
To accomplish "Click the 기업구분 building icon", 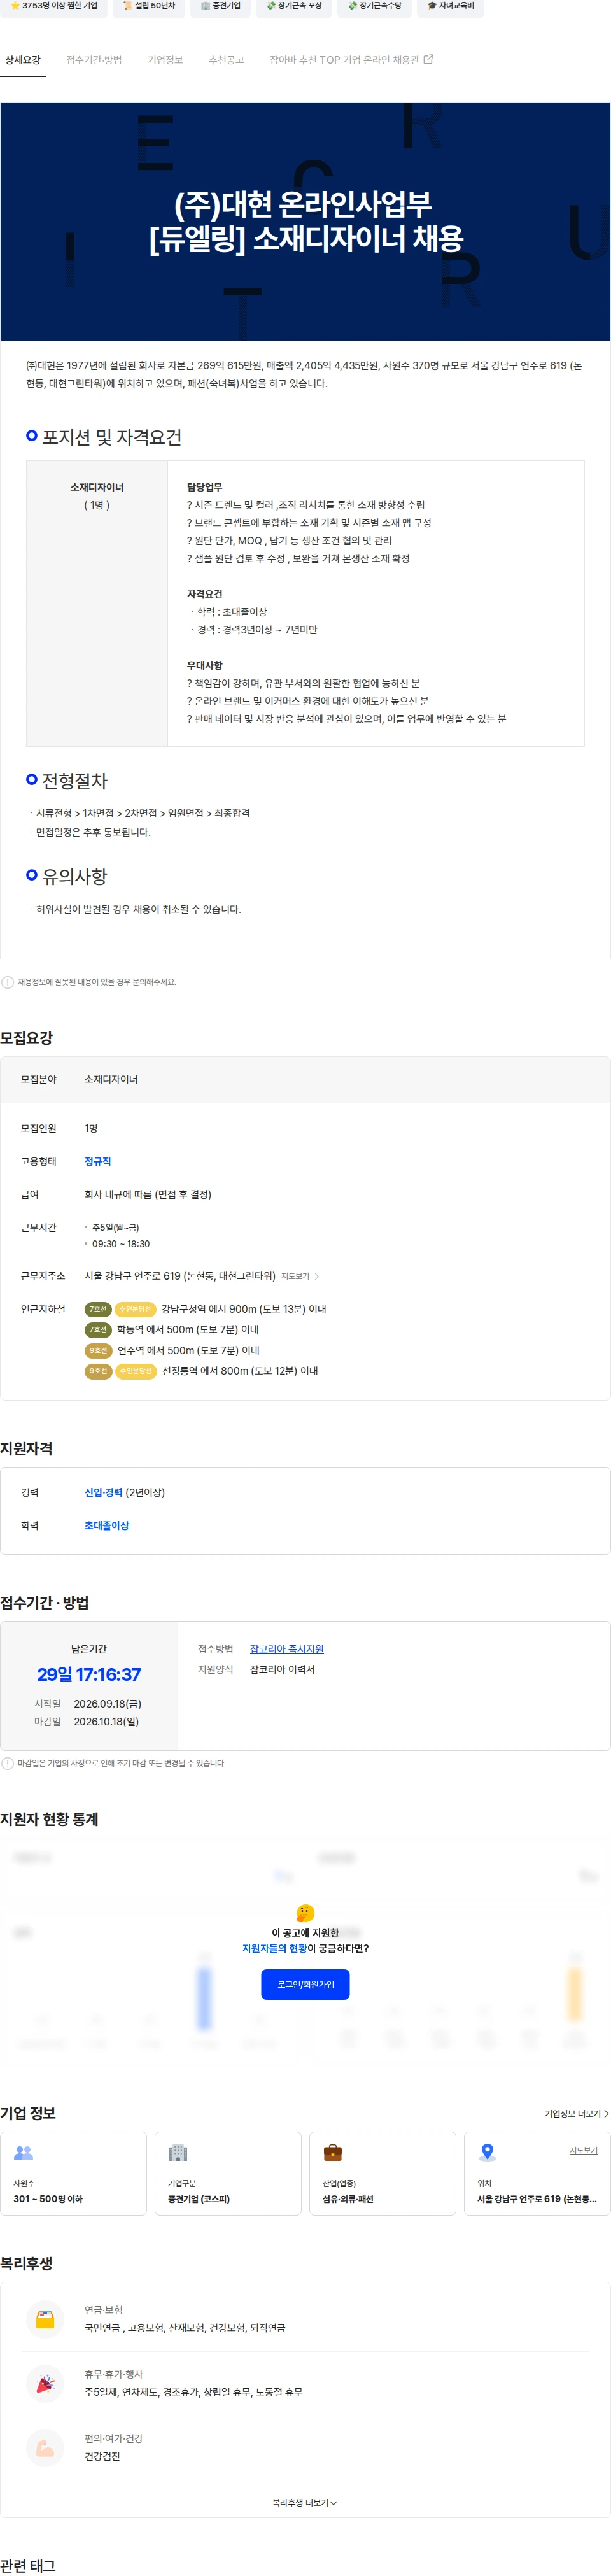I will click(x=178, y=2153).
